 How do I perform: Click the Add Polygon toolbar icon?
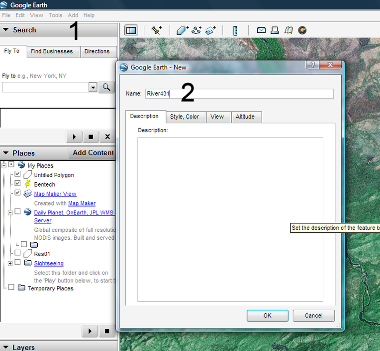click(183, 30)
